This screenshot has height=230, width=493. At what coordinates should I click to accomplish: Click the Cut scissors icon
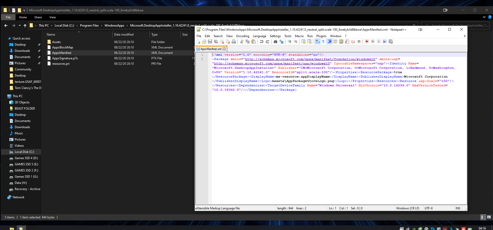click(241, 42)
